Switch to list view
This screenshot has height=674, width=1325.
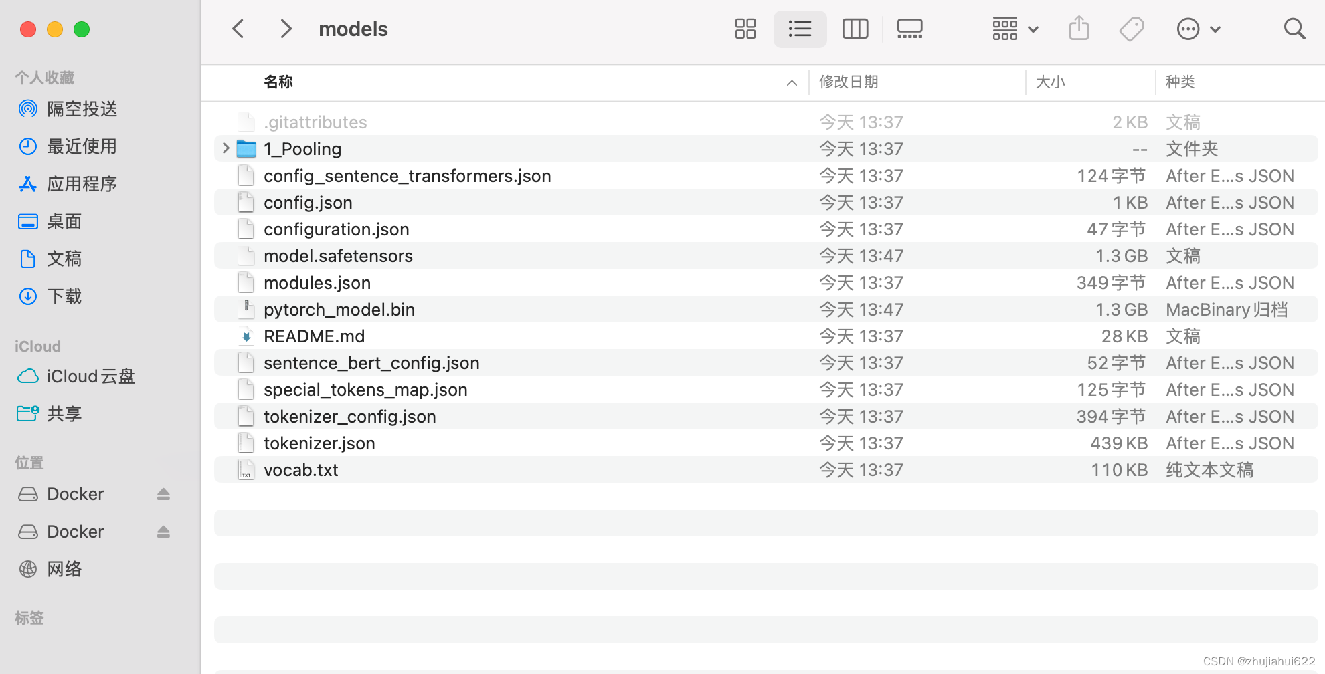[x=800, y=29]
